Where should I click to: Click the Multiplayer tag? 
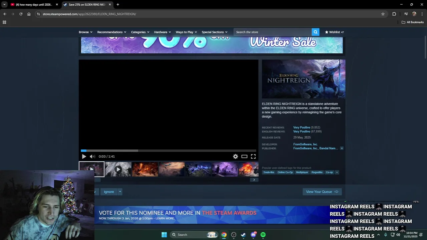point(302,172)
